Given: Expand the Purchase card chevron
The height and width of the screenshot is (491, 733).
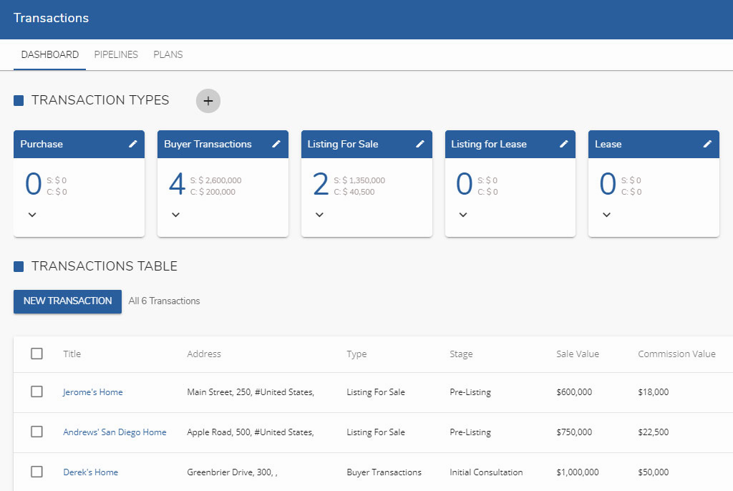Looking at the screenshot, I should pos(32,215).
